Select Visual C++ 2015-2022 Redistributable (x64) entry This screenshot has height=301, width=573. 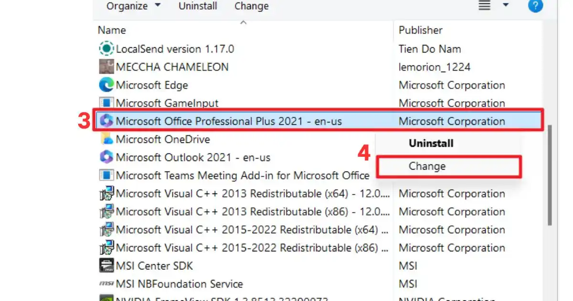pyautogui.click(x=252, y=230)
